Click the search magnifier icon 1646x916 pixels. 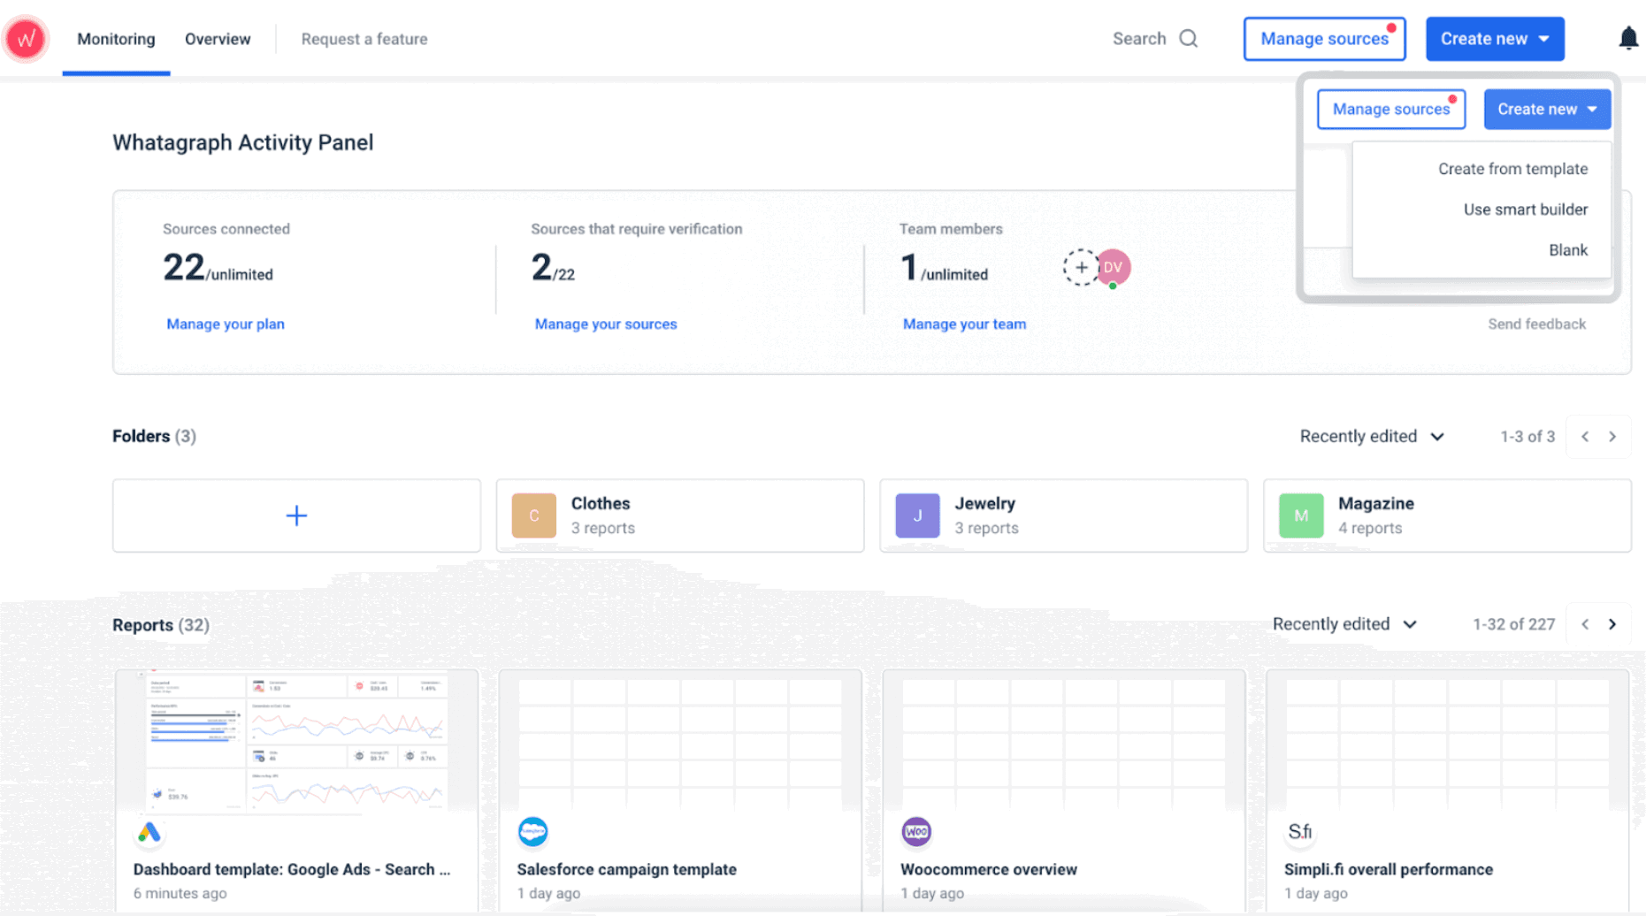[x=1188, y=39]
